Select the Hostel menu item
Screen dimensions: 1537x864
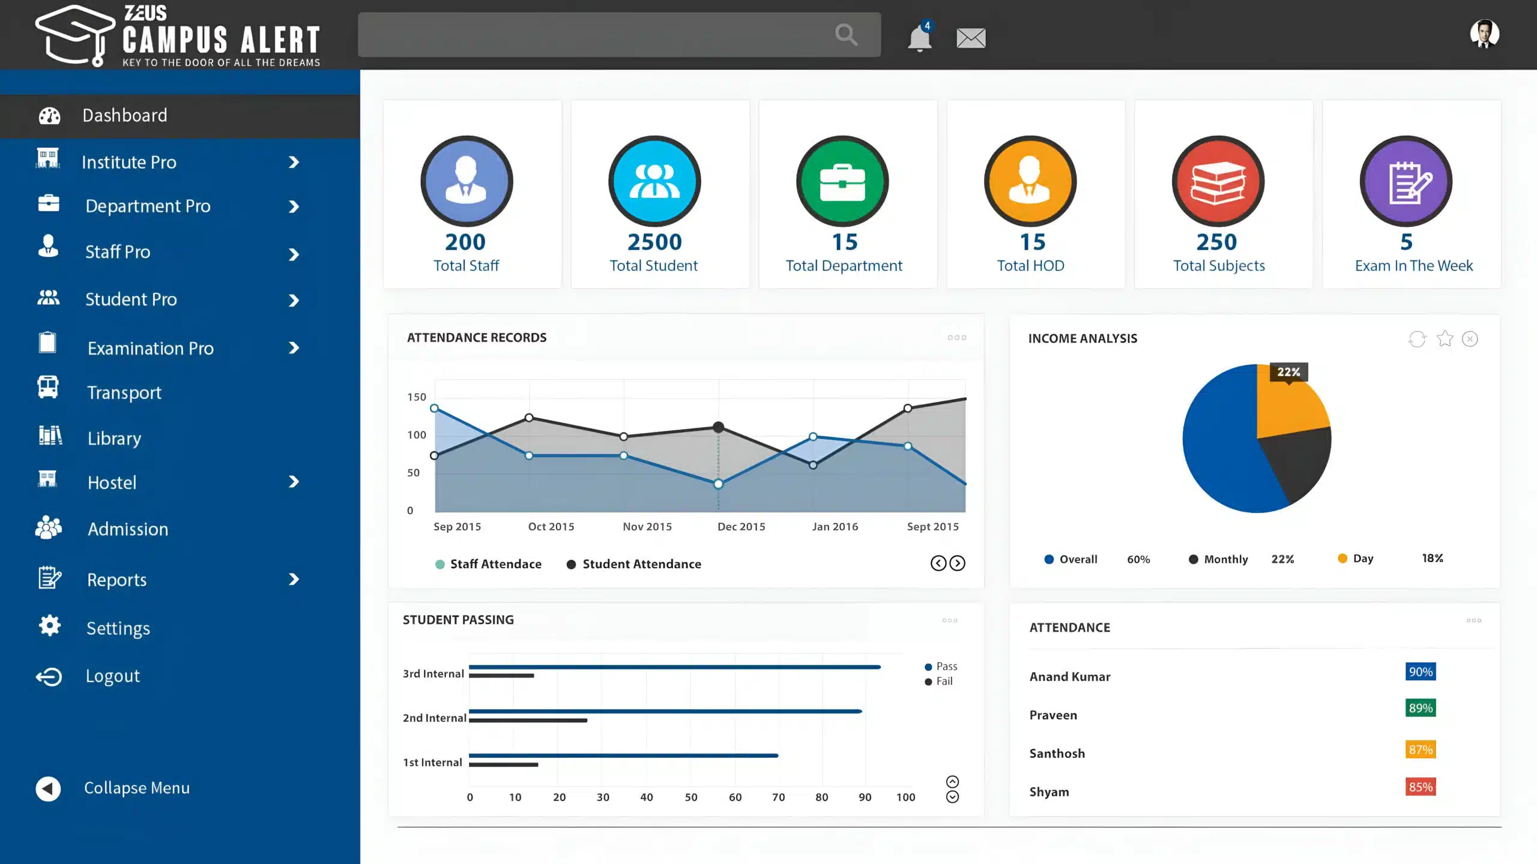[111, 482]
